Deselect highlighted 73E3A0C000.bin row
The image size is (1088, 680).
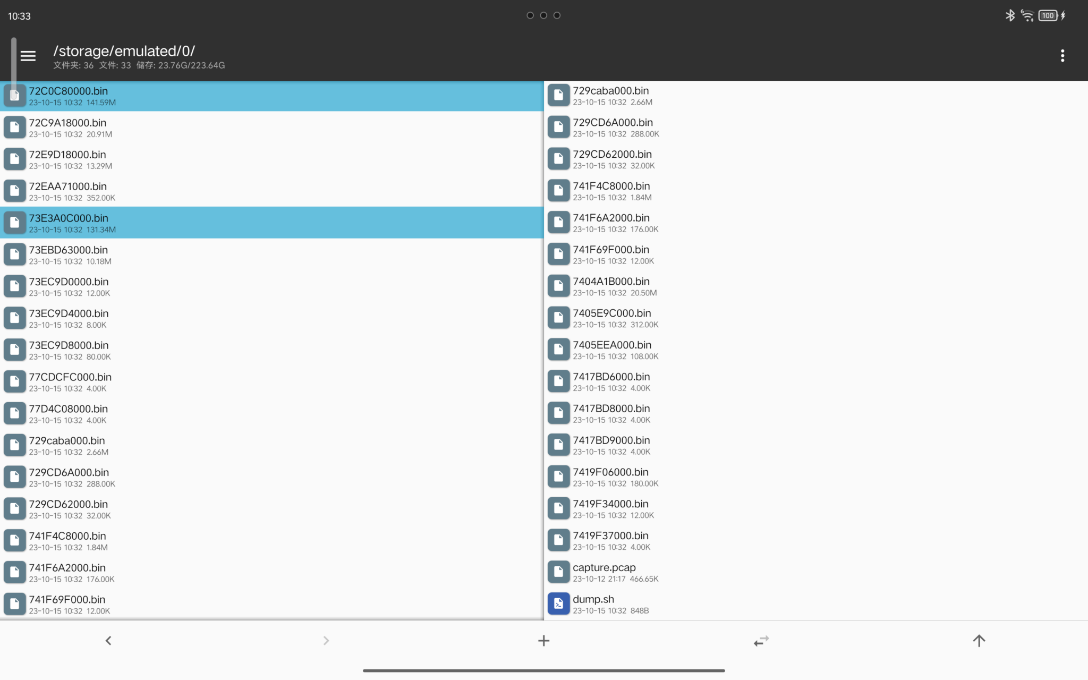tap(272, 223)
